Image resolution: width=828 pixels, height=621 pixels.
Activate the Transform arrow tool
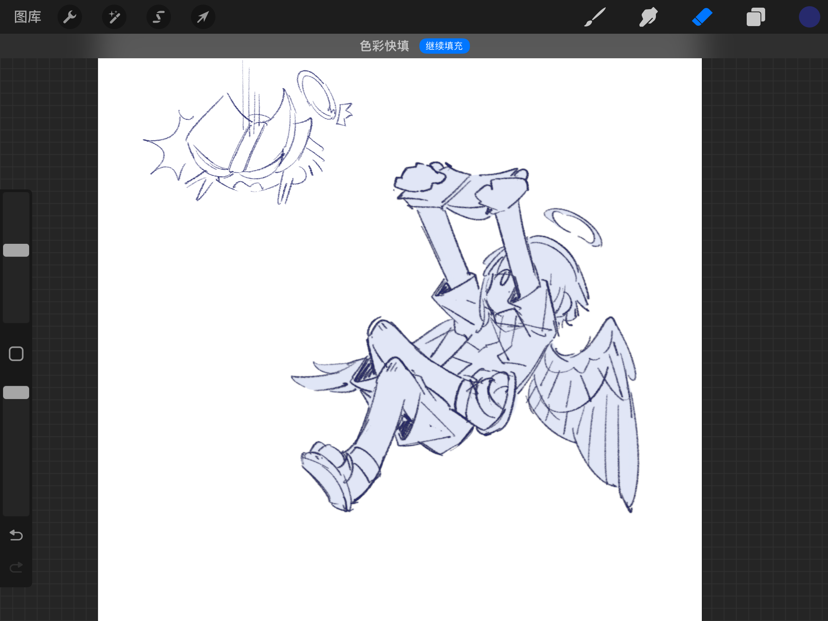203,17
